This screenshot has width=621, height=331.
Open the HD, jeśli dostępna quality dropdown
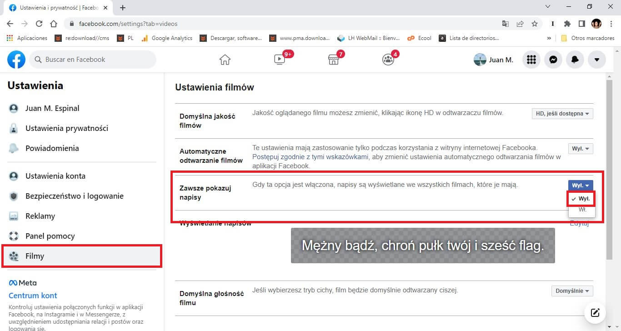(562, 114)
